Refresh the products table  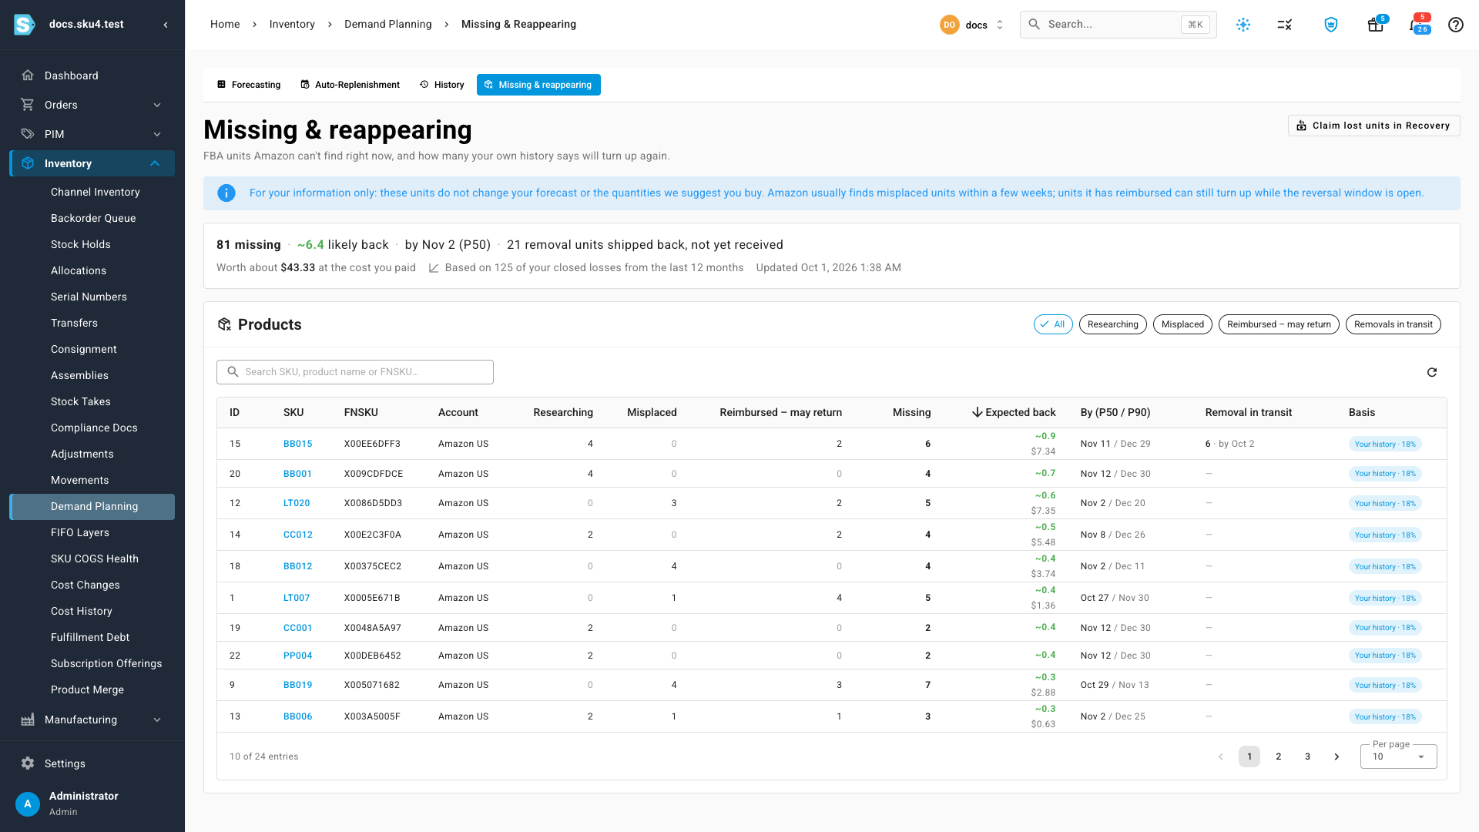pos(1432,372)
